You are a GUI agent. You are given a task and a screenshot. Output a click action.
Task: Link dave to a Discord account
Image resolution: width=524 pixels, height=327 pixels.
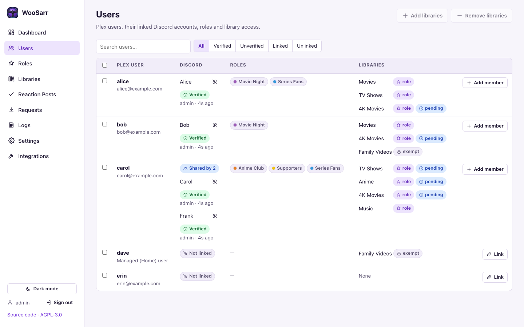click(495, 254)
